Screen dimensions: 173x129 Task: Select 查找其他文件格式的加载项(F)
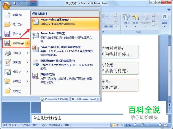coord(65,64)
